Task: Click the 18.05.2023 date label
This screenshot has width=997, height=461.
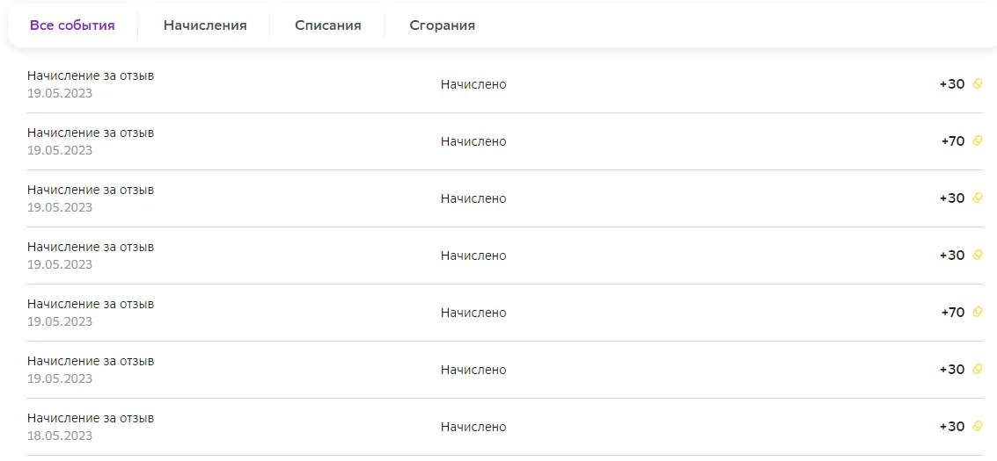Action: 60,436
